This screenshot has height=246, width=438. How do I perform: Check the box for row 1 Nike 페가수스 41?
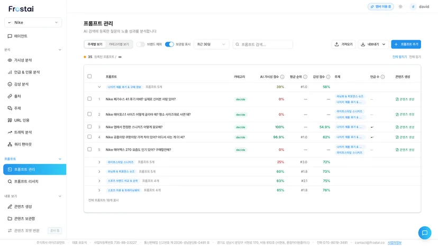click(89, 99)
